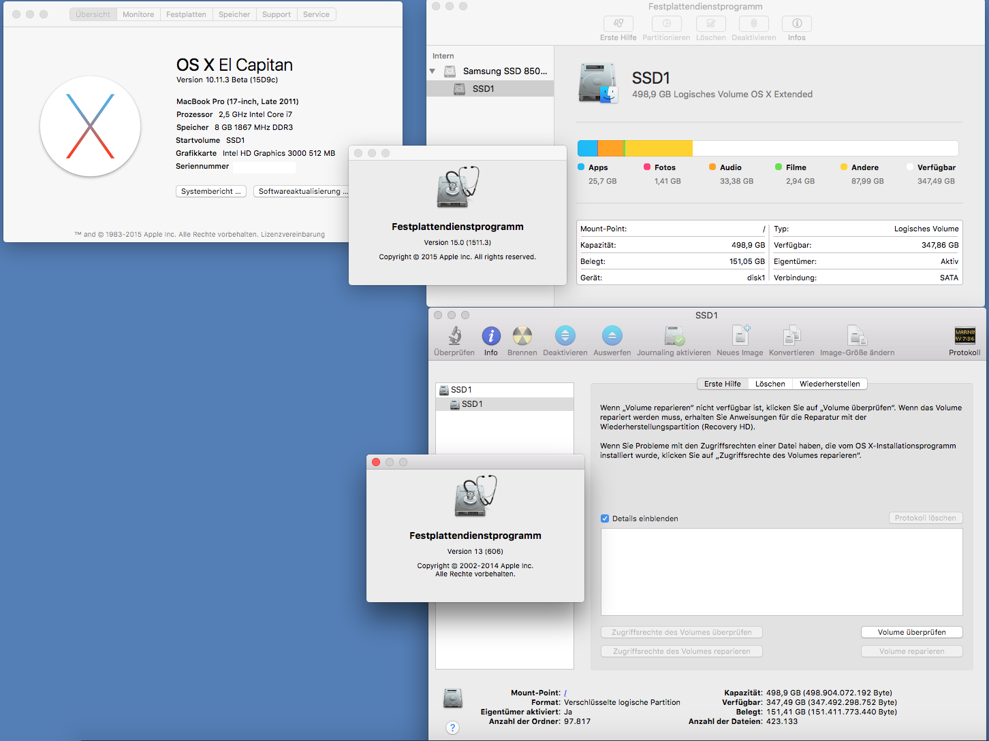Click the large SSD1 drive icon with Finder badge

pos(597,83)
